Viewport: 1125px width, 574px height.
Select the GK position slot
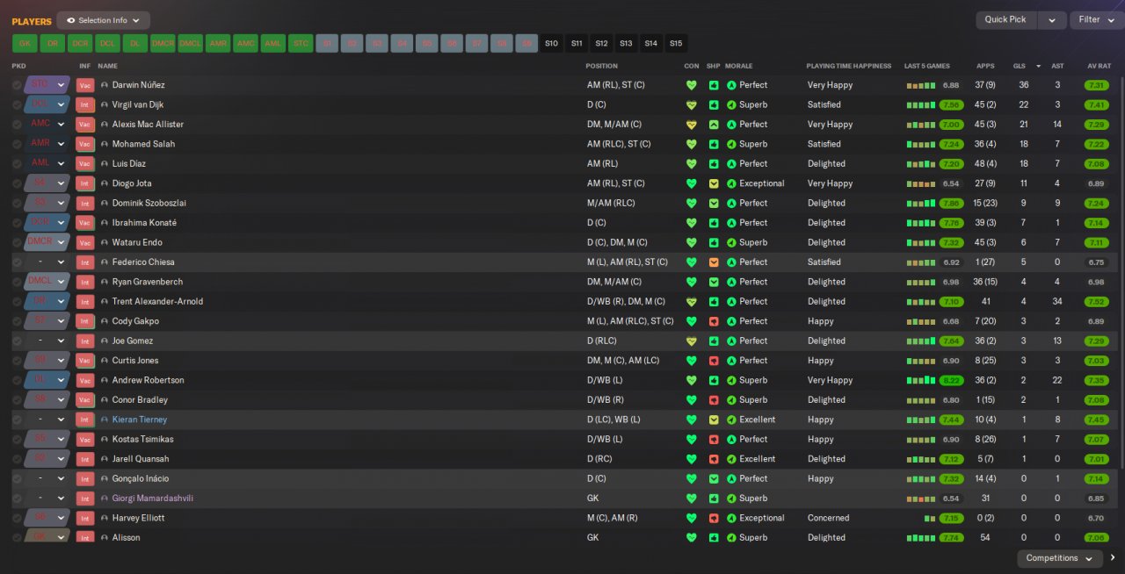click(25, 43)
